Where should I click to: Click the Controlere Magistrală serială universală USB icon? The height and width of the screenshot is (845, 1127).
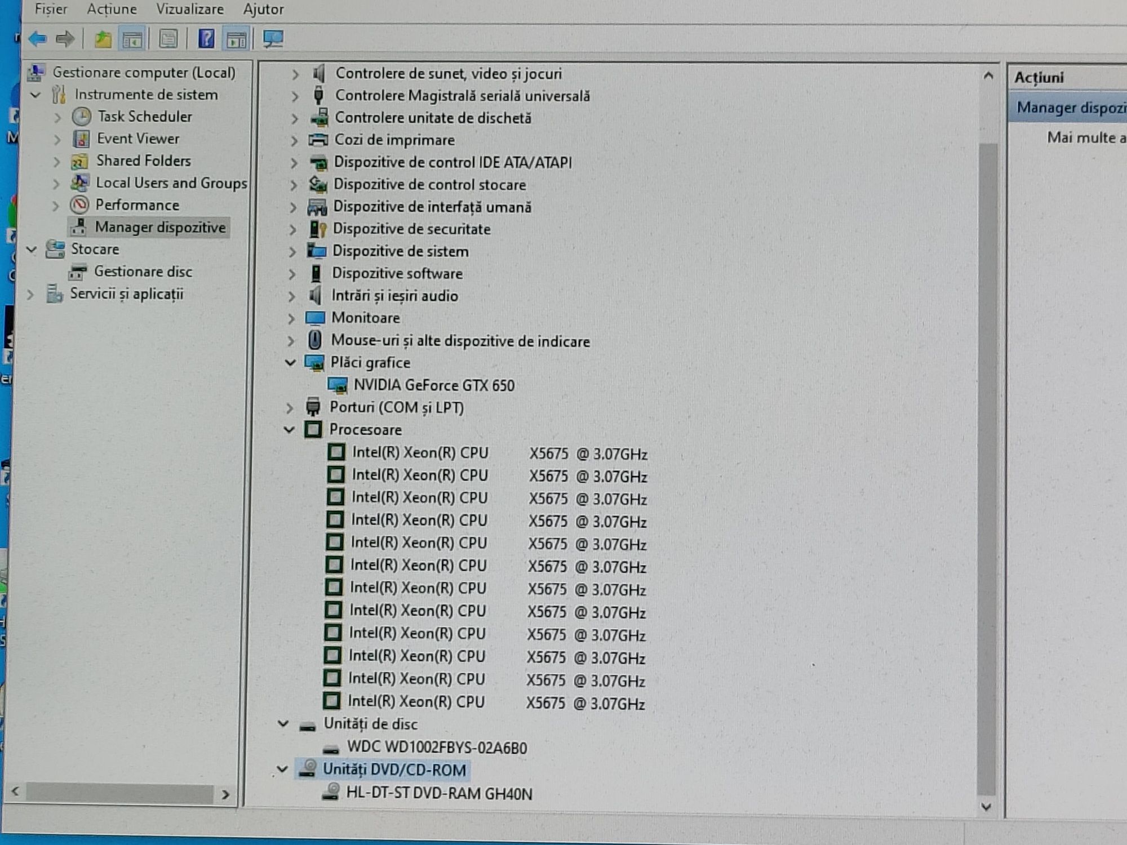[x=318, y=95]
